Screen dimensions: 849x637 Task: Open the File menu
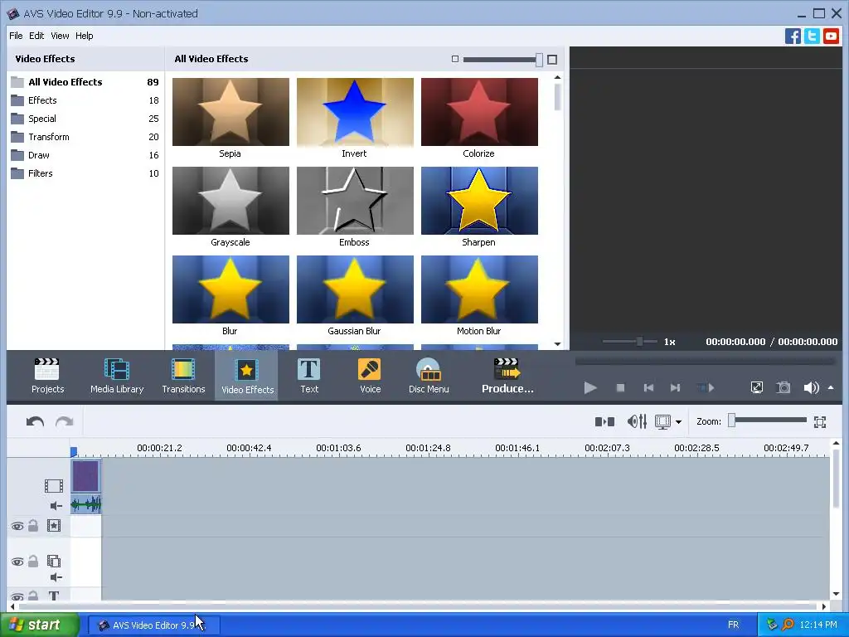coord(16,36)
